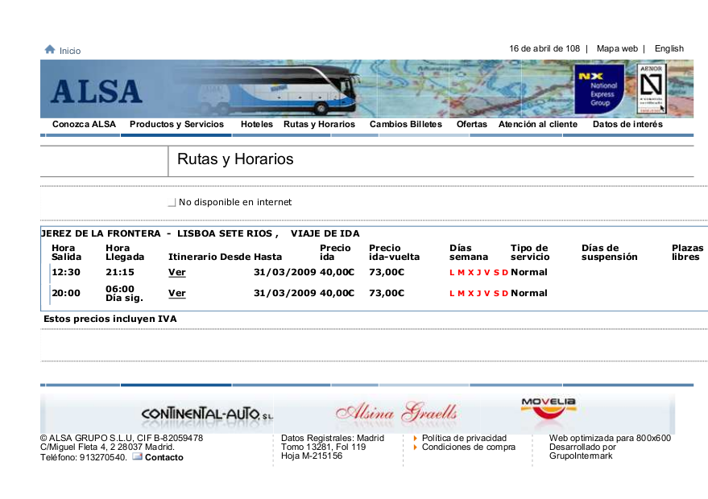Click date 31/03/2009 in the 12:30 row
708x499 pixels.
(x=285, y=273)
